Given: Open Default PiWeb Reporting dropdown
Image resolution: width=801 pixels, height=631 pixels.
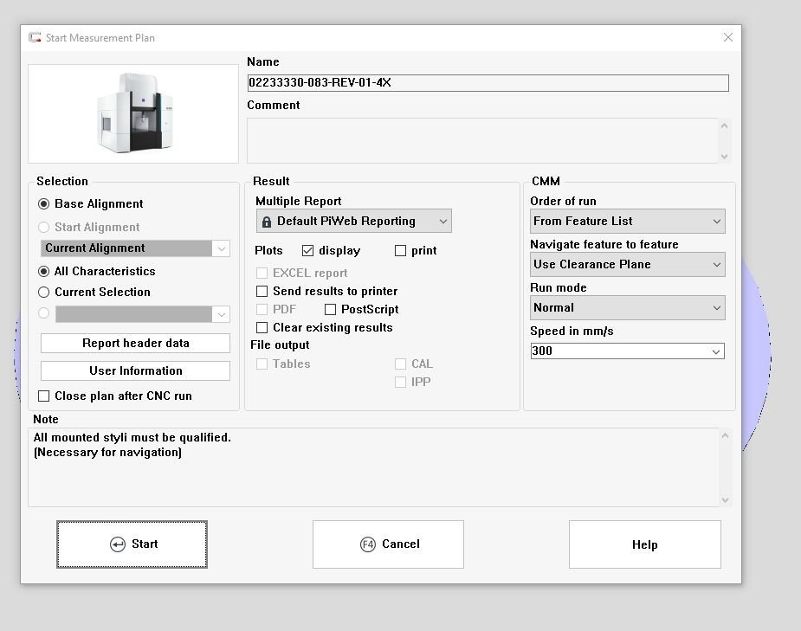Looking at the screenshot, I should (353, 221).
